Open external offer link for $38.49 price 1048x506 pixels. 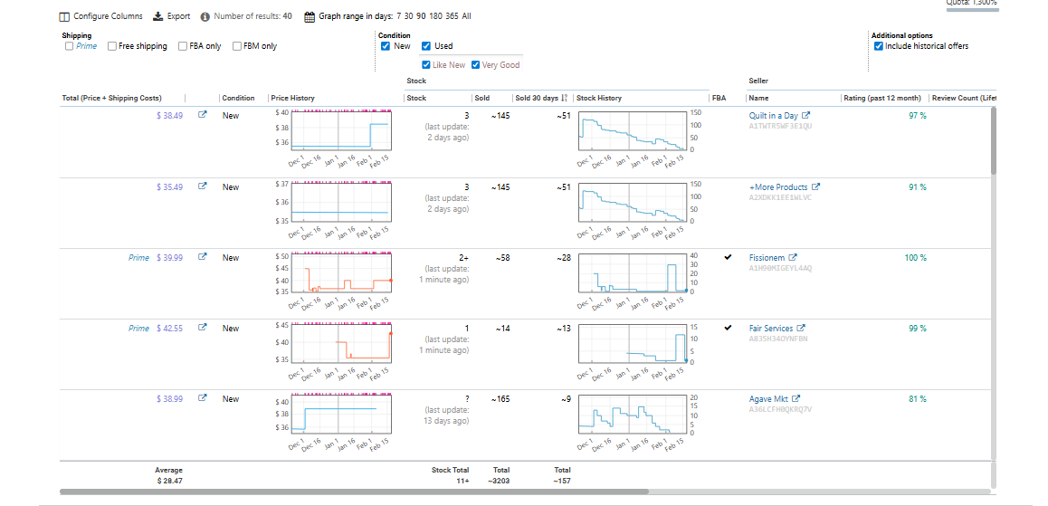click(x=203, y=116)
